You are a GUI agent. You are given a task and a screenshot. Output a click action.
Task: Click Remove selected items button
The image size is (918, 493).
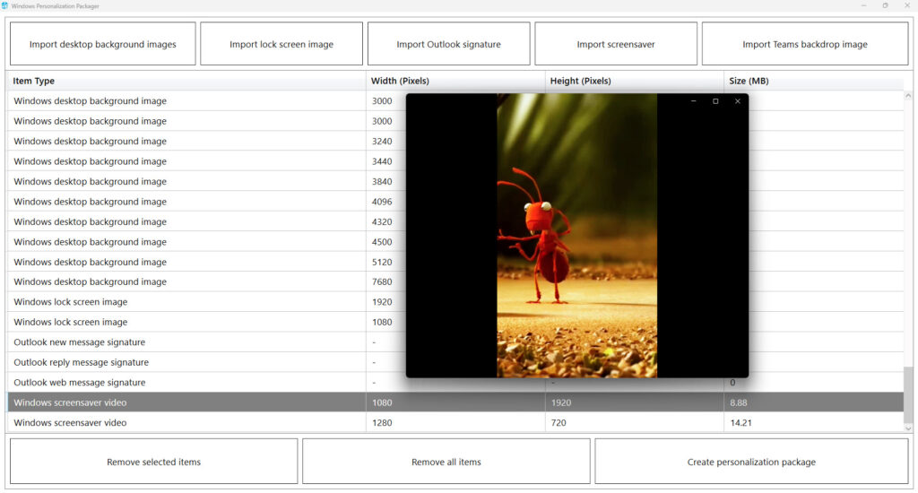coord(153,462)
